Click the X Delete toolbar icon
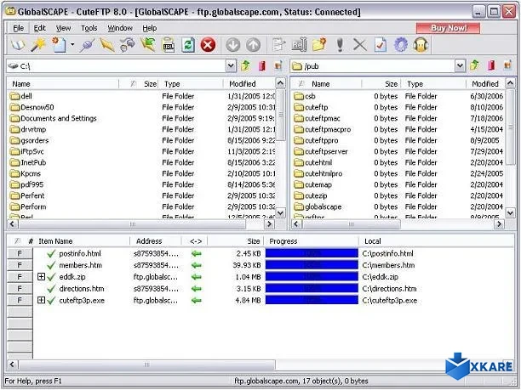The height and width of the screenshot is (390, 521). pos(360,45)
